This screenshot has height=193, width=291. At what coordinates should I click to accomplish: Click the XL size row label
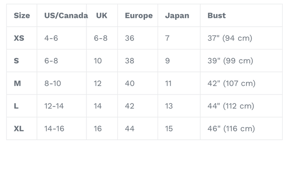19,129
